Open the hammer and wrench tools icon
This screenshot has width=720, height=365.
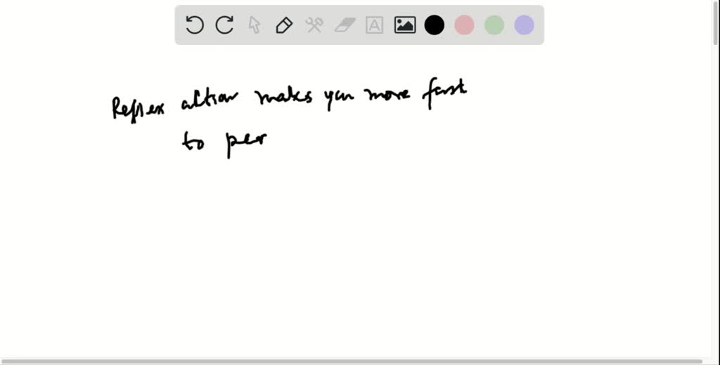point(314,25)
